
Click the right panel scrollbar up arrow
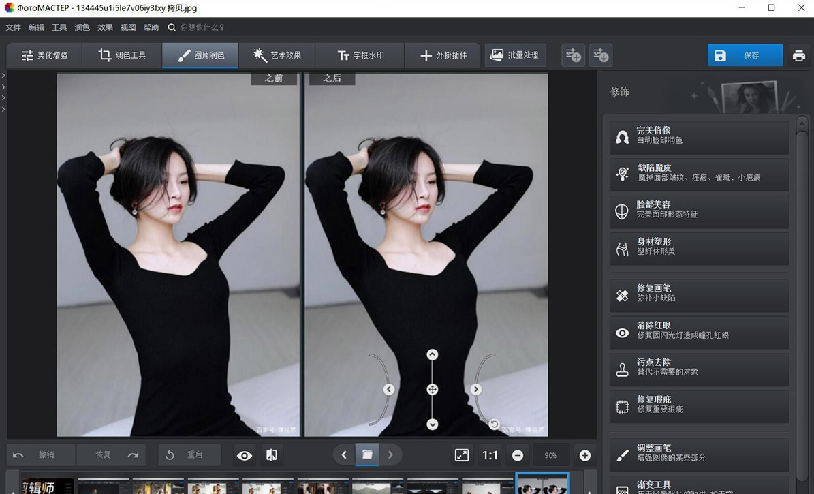[x=802, y=123]
